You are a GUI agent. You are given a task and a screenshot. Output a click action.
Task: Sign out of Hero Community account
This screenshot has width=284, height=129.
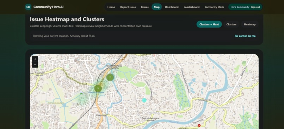point(255,7)
